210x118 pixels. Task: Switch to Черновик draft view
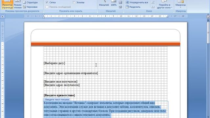point(30,7)
